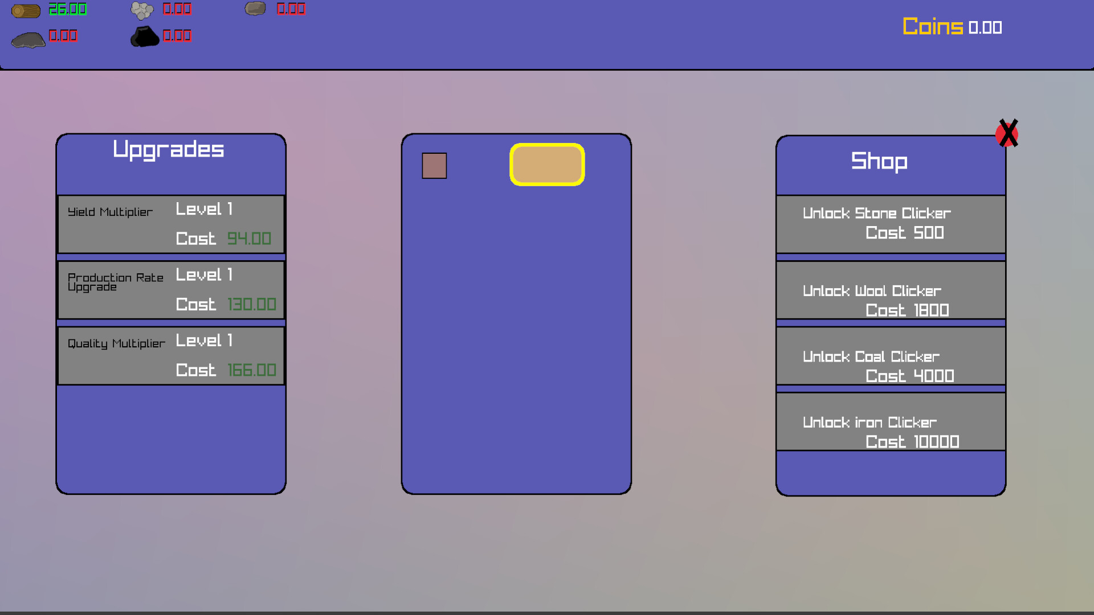Unlock Stone Clicker for 500 coins
The width and height of the screenshot is (1094, 615).
pos(890,224)
